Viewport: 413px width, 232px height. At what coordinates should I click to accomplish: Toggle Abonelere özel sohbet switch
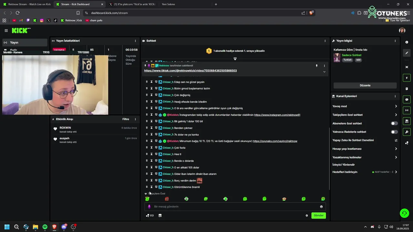[x=394, y=123]
